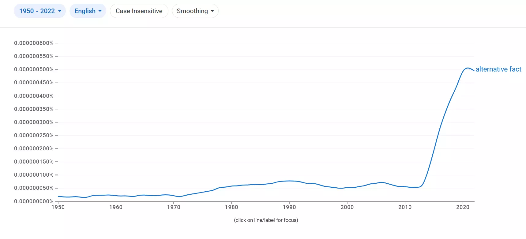Screen dimensions: 526x239
Task: Click the 1950 x-axis label
Action: pos(58,207)
